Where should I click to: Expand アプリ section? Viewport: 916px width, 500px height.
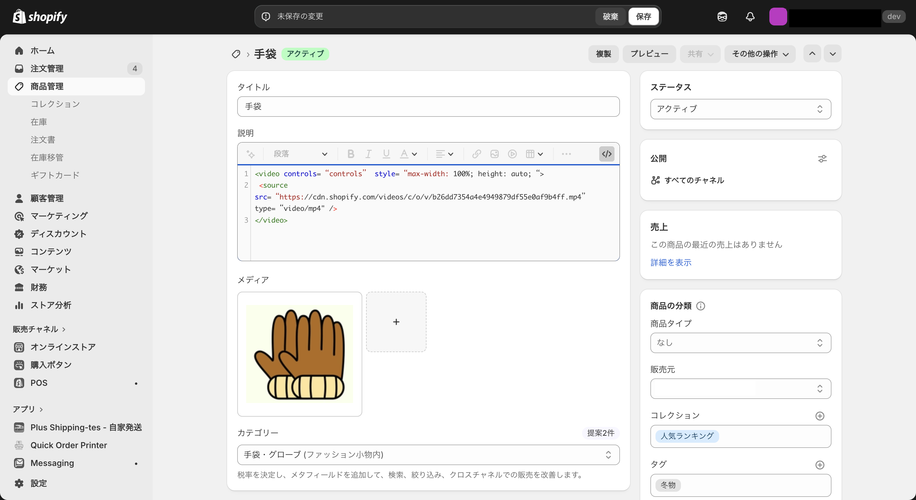tap(28, 409)
